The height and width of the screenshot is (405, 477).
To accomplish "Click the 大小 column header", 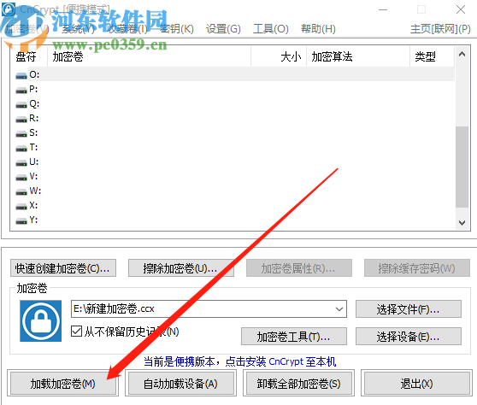I will click(x=279, y=56).
